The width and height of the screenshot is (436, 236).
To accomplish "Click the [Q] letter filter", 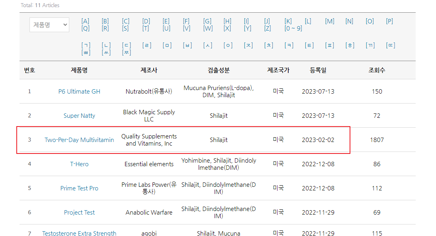I will tap(85, 28).
